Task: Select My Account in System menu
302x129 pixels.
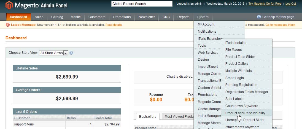Action: click(219, 24)
